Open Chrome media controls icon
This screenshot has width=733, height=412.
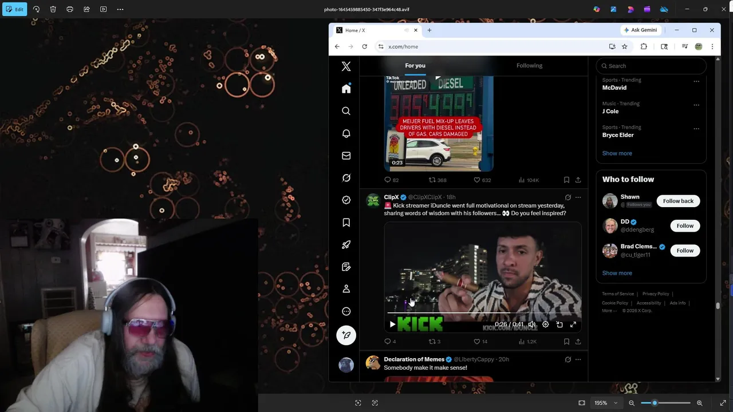pyautogui.click(x=684, y=46)
